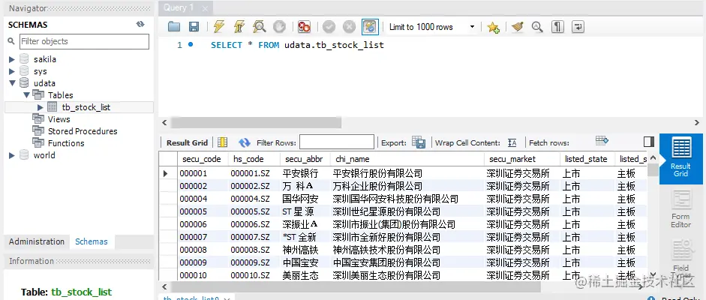Sort by the listed_state column header
Viewport: 706px width, 300px height.
click(x=586, y=159)
